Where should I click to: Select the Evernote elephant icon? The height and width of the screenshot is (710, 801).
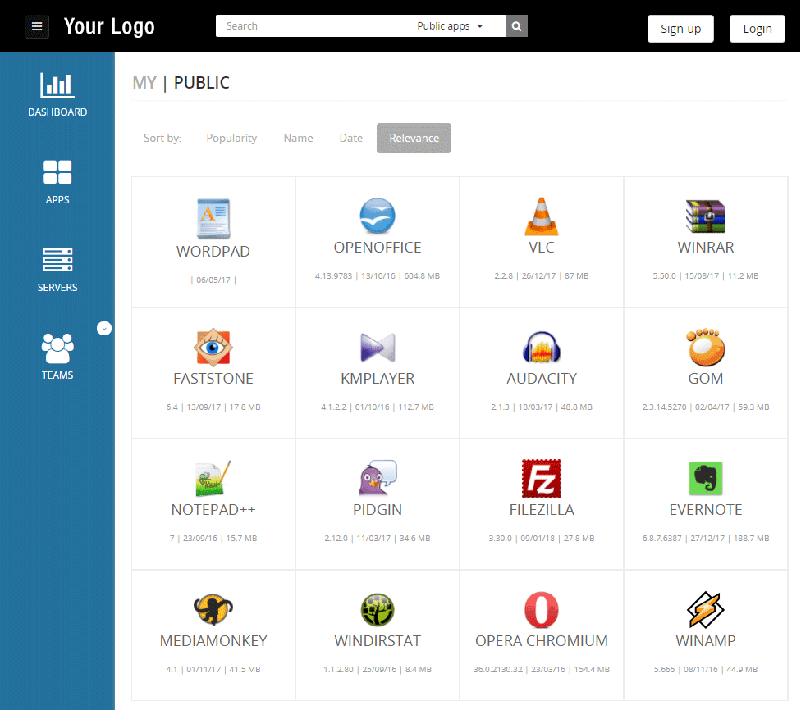(x=706, y=478)
